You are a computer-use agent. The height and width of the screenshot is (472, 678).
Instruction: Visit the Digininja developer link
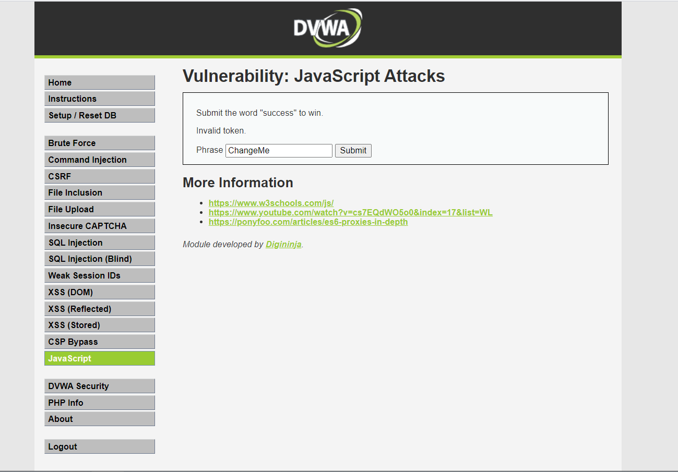coord(283,244)
